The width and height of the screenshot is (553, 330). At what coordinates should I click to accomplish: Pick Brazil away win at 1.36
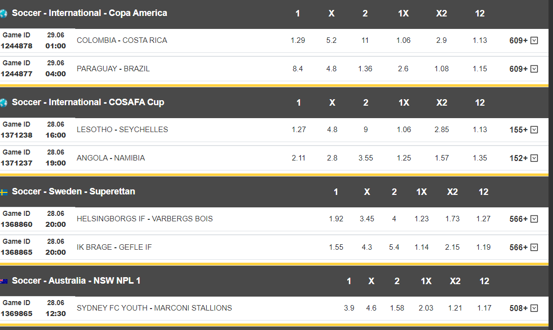tap(365, 69)
